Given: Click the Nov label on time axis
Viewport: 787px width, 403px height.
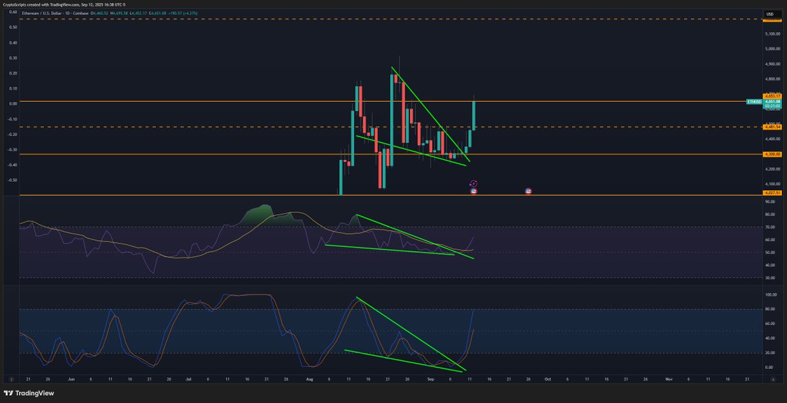Looking at the screenshot, I should click(x=668, y=379).
